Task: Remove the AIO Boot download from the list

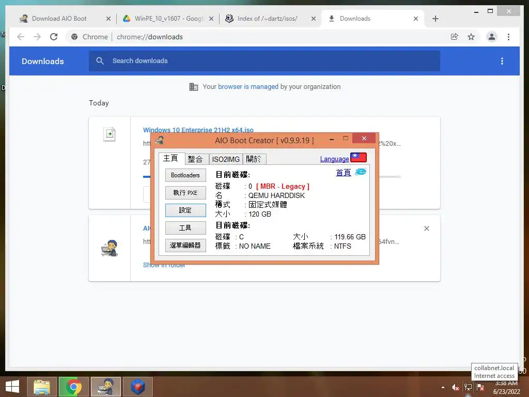Action: pyautogui.click(x=426, y=228)
